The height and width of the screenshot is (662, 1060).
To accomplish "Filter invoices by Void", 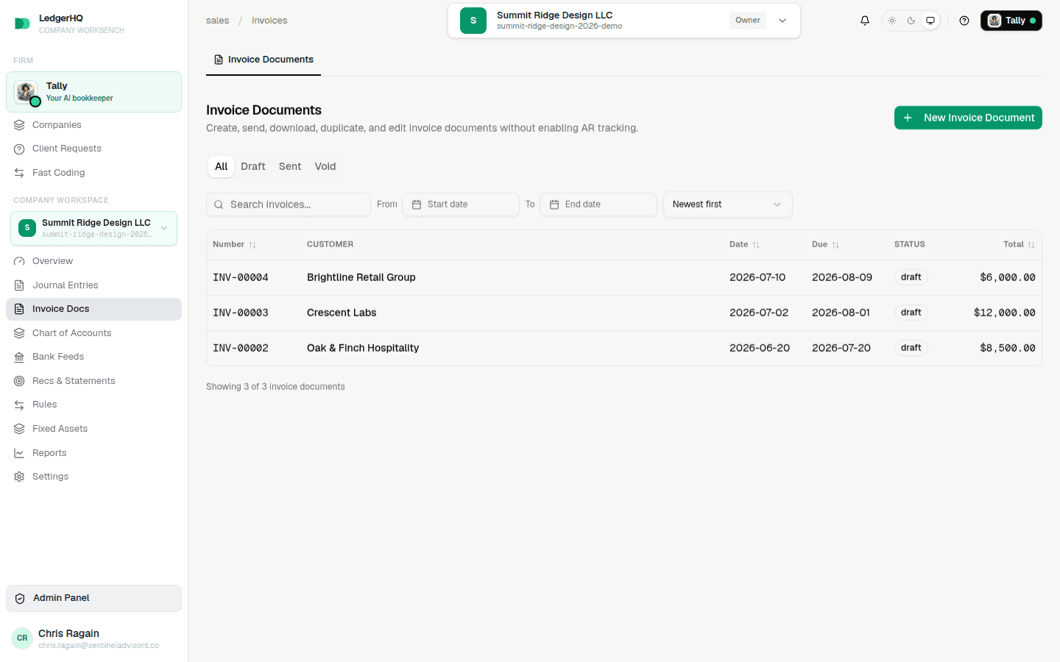I will [x=325, y=166].
